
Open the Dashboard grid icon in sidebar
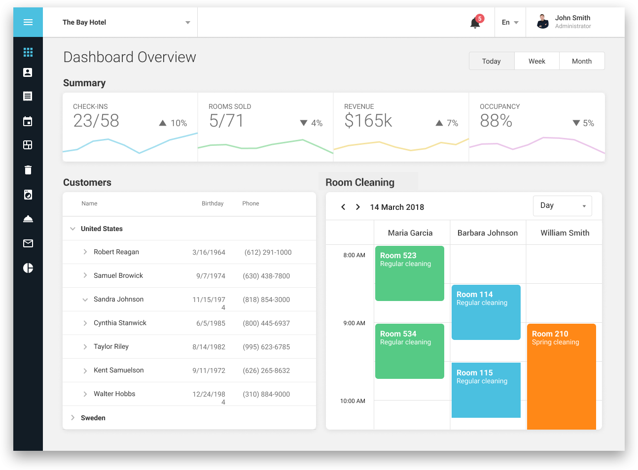tap(28, 52)
